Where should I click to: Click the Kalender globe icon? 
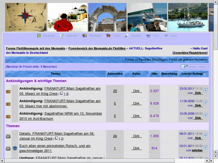click(62, 36)
